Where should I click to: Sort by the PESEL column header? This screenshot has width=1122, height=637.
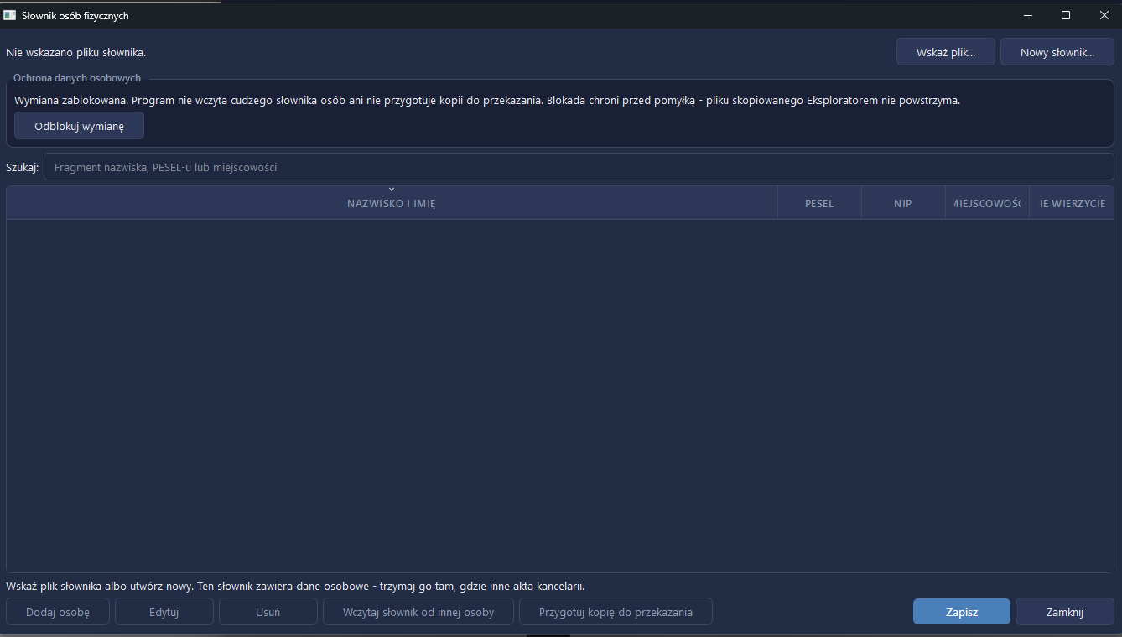(x=819, y=203)
